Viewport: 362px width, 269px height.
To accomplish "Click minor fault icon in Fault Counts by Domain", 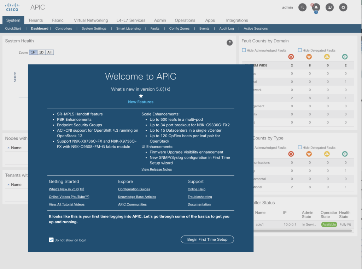I will (327, 57).
